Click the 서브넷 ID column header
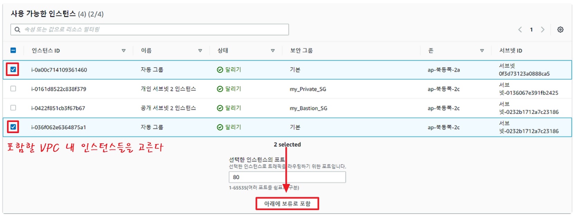 click(510, 51)
